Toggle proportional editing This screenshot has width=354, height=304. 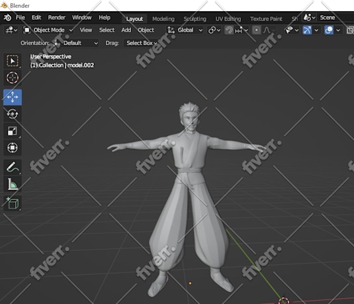click(256, 30)
